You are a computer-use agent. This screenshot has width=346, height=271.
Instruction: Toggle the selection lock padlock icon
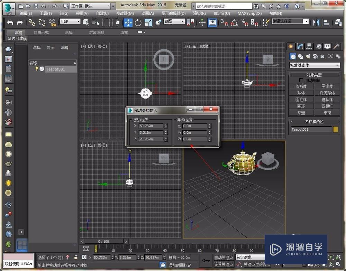[76, 258]
